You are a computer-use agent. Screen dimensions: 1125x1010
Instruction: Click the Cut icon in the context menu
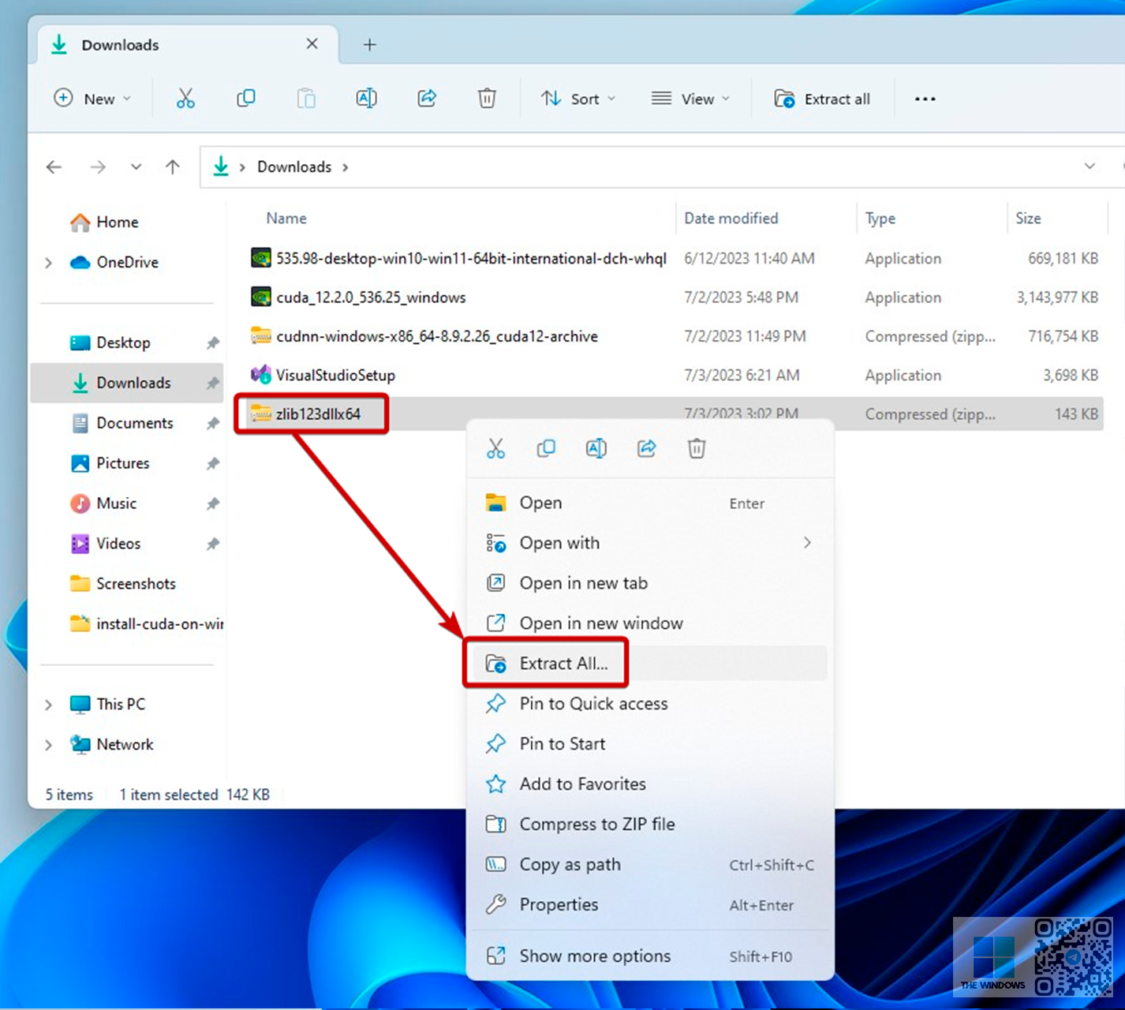[495, 449]
